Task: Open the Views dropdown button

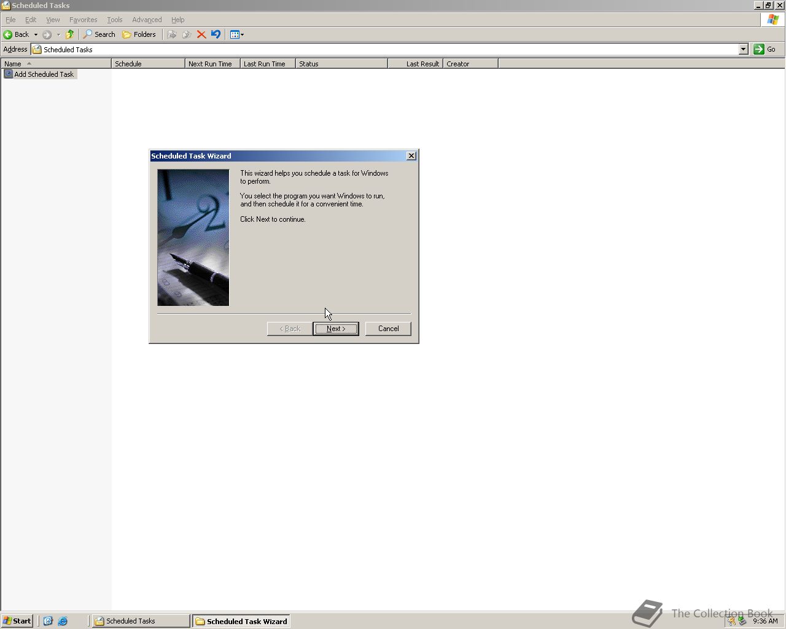Action: pyautogui.click(x=236, y=34)
